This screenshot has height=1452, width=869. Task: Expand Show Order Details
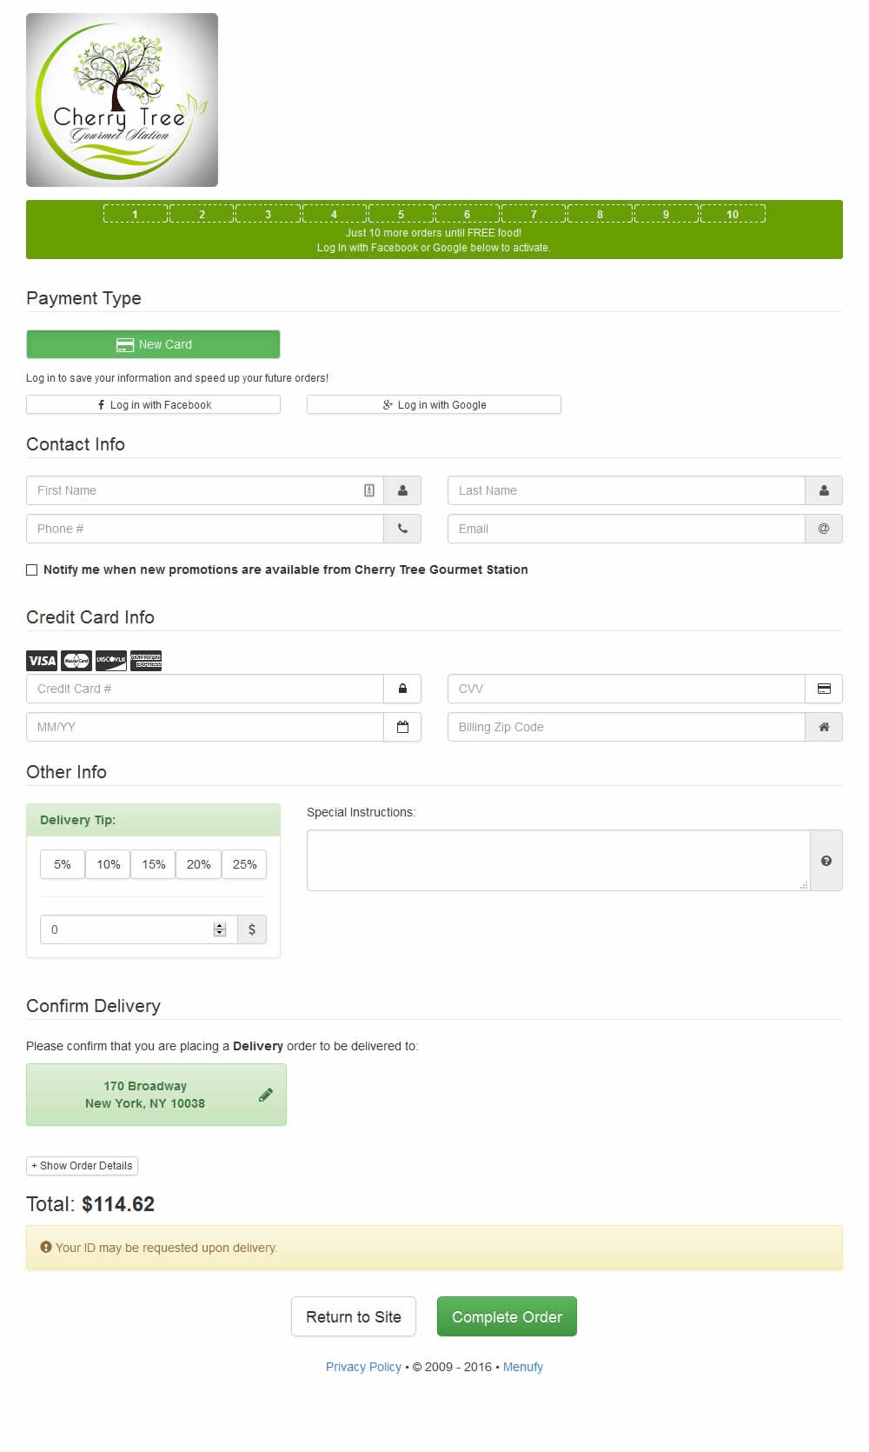pos(82,1166)
